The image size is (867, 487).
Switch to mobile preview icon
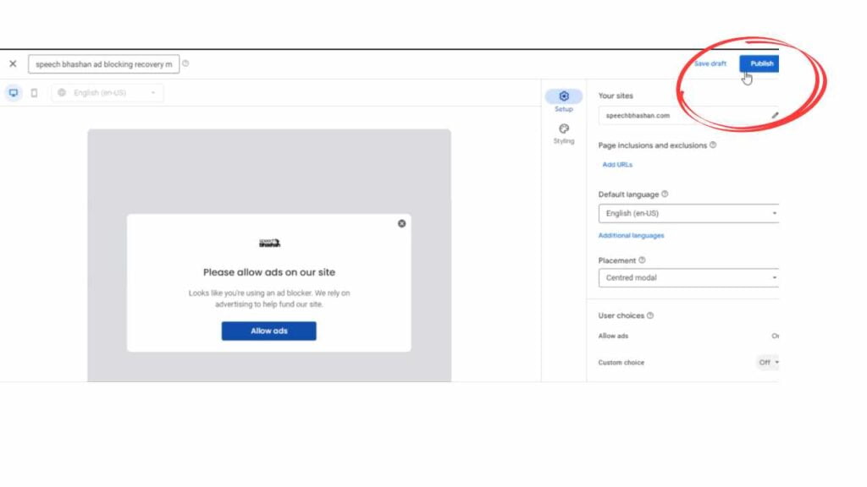(x=34, y=93)
